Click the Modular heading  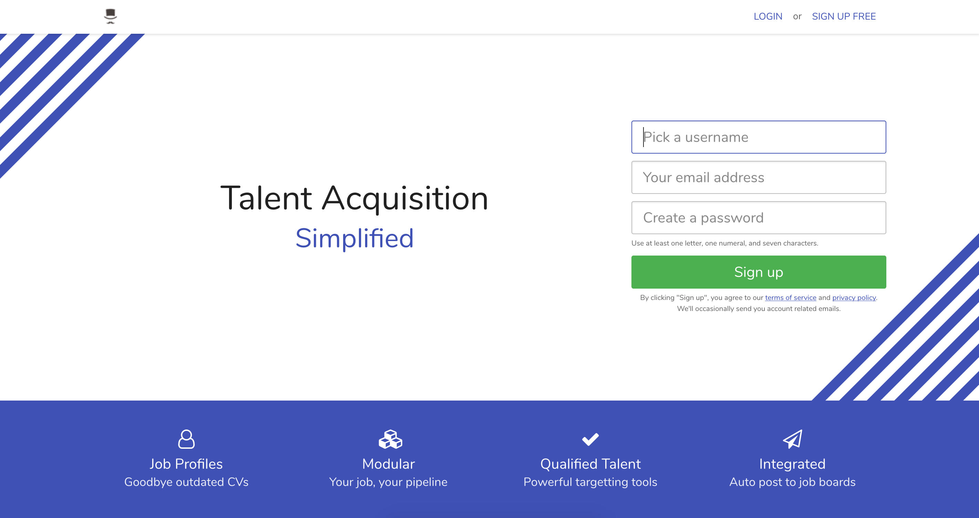click(389, 464)
